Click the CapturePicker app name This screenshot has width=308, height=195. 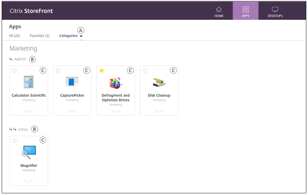coord(72,95)
